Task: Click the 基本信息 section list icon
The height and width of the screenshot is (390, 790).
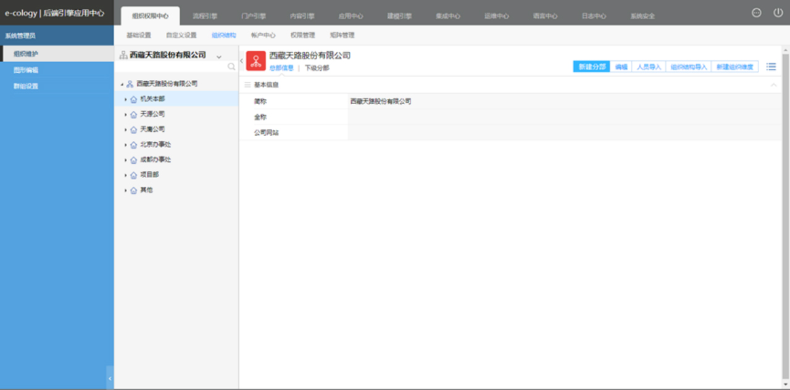Action: (247, 85)
